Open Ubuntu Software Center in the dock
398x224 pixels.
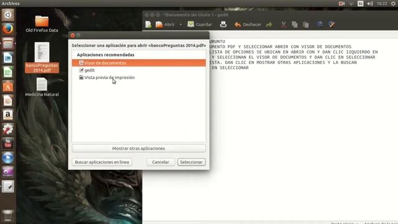click(8, 86)
